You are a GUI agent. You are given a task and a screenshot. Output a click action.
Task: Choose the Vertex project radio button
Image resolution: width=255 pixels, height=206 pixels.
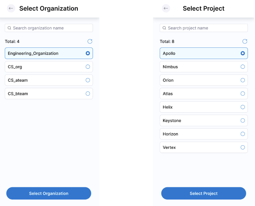coord(243,147)
